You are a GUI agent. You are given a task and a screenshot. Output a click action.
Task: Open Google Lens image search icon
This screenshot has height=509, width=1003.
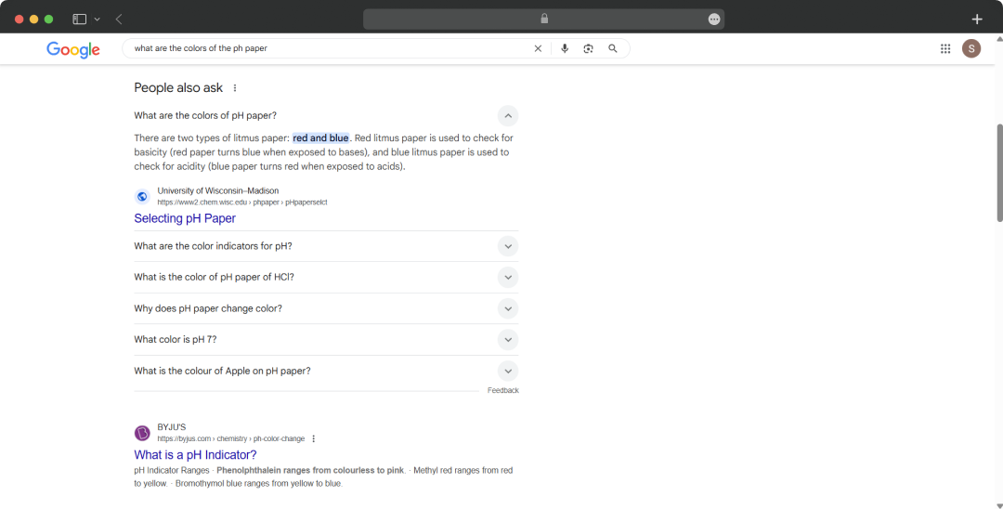589,48
